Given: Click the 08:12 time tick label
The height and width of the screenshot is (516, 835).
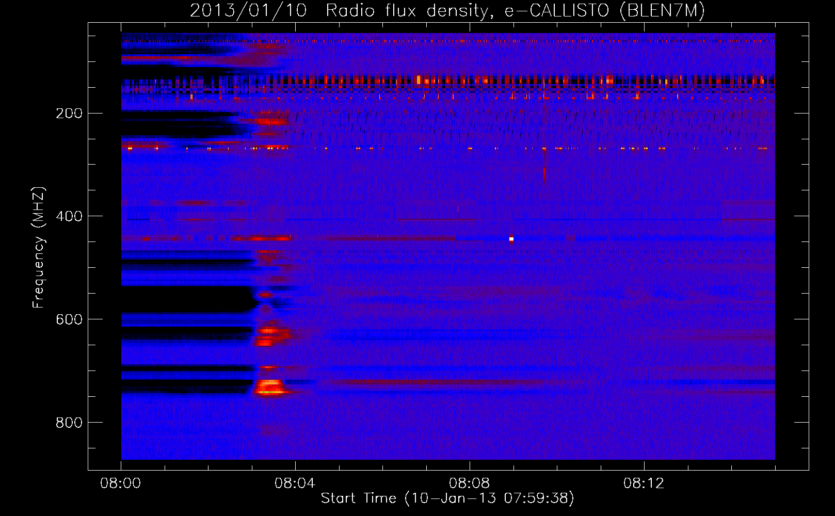Looking at the screenshot, I should 644,483.
